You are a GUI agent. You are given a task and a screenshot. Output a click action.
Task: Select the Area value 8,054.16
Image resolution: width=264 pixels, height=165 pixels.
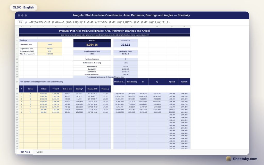(x=92, y=45)
